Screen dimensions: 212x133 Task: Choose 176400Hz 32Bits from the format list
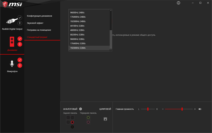(89, 43)
